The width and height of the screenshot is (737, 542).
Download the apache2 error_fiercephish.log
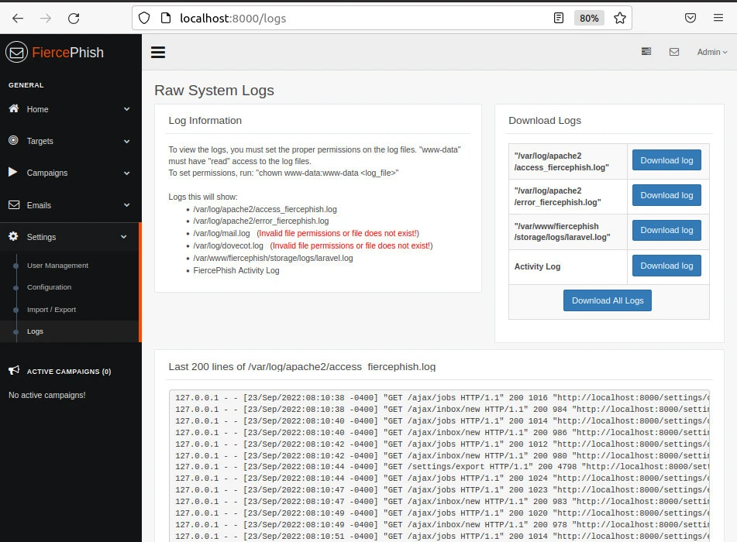666,195
